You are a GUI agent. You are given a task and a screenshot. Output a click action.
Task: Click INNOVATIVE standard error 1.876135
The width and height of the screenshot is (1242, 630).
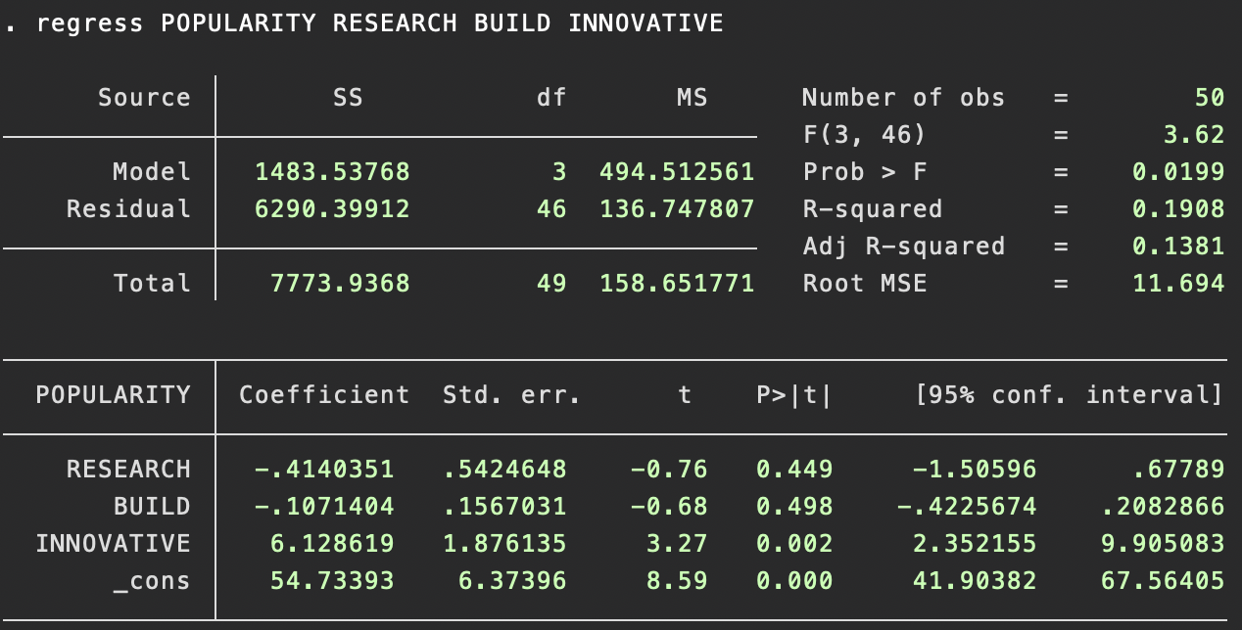pyautogui.click(x=504, y=544)
